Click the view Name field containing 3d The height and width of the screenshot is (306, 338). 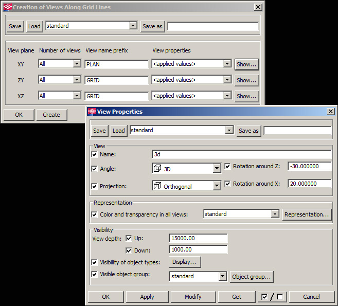point(241,154)
